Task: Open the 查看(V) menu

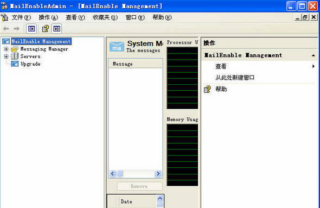Action: click(x=75, y=17)
